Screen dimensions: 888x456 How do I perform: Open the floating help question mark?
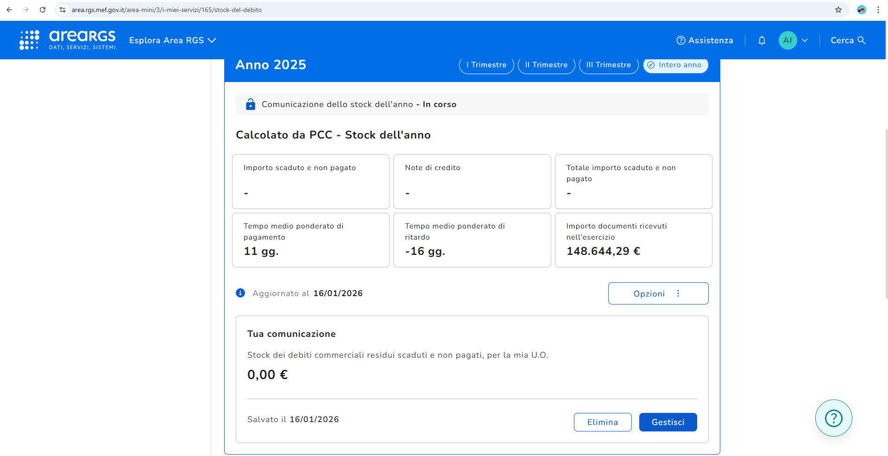pyautogui.click(x=833, y=418)
